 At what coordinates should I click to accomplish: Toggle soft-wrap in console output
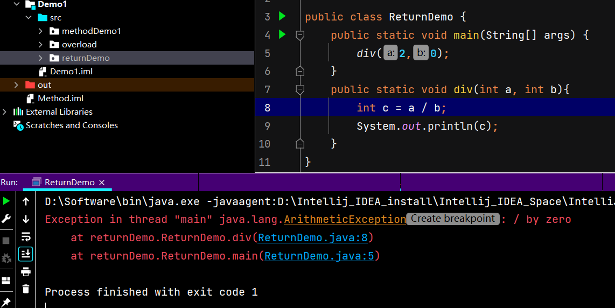coord(26,236)
